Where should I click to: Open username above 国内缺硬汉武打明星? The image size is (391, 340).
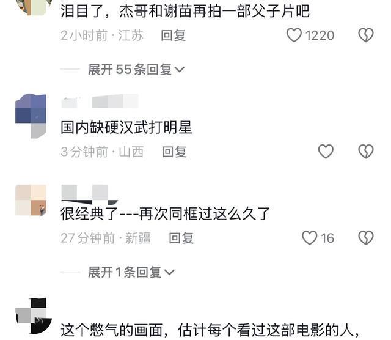[100, 102]
